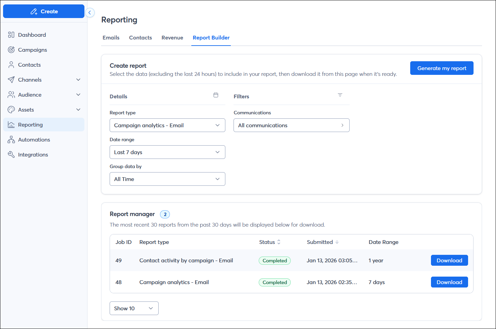Open the All communications filter selector
Viewport: 496px width, 329px height.
(x=291, y=125)
